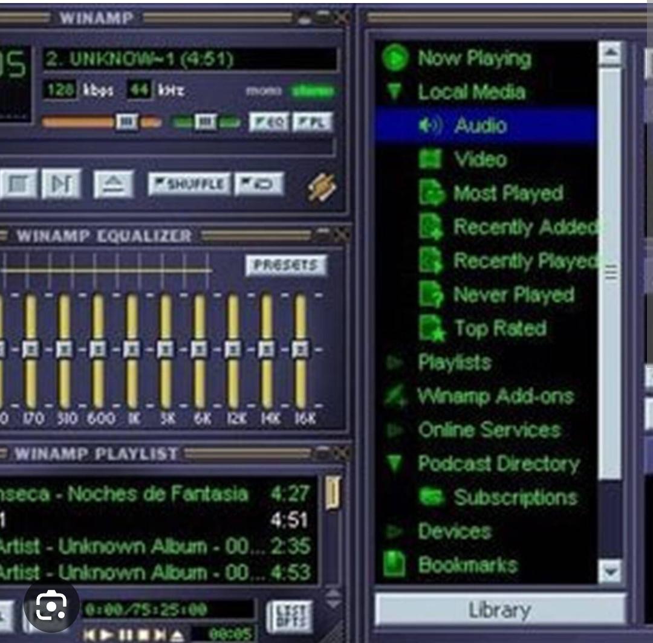The height and width of the screenshot is (643, 653).
Task: Click next track in playlist mini controls
Action: [x=160, y=635]
